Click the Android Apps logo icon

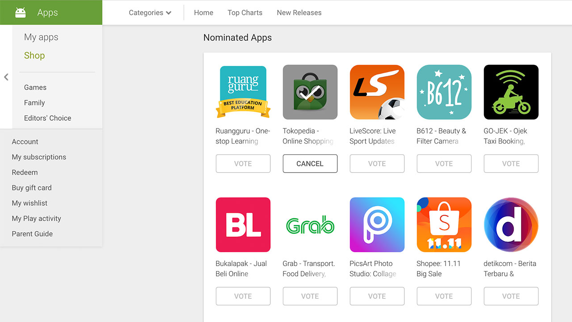point(21,13)
